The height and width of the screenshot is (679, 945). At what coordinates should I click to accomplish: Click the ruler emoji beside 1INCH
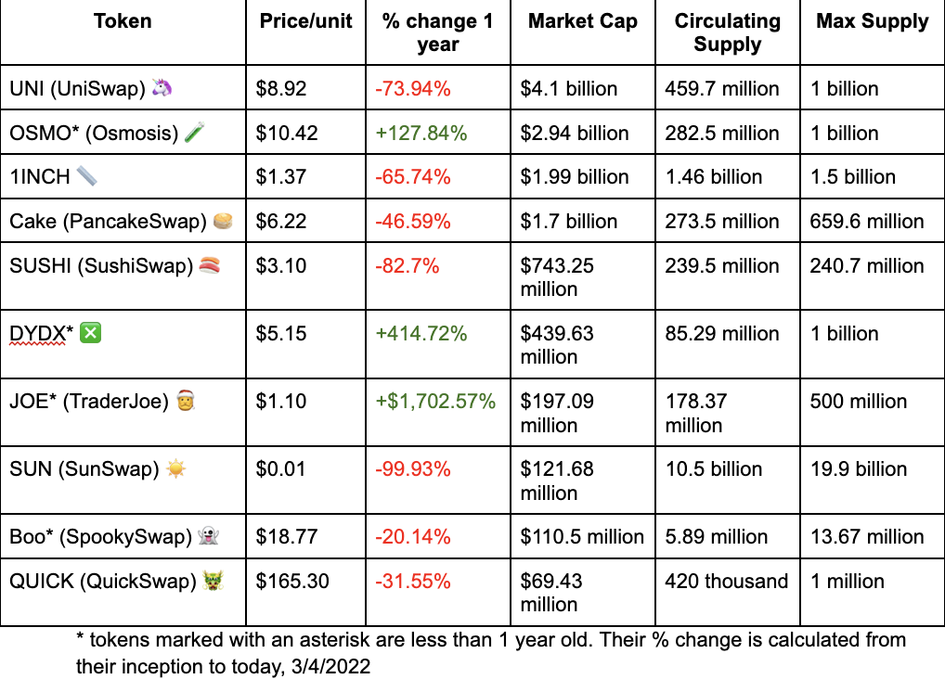[86, 176]
